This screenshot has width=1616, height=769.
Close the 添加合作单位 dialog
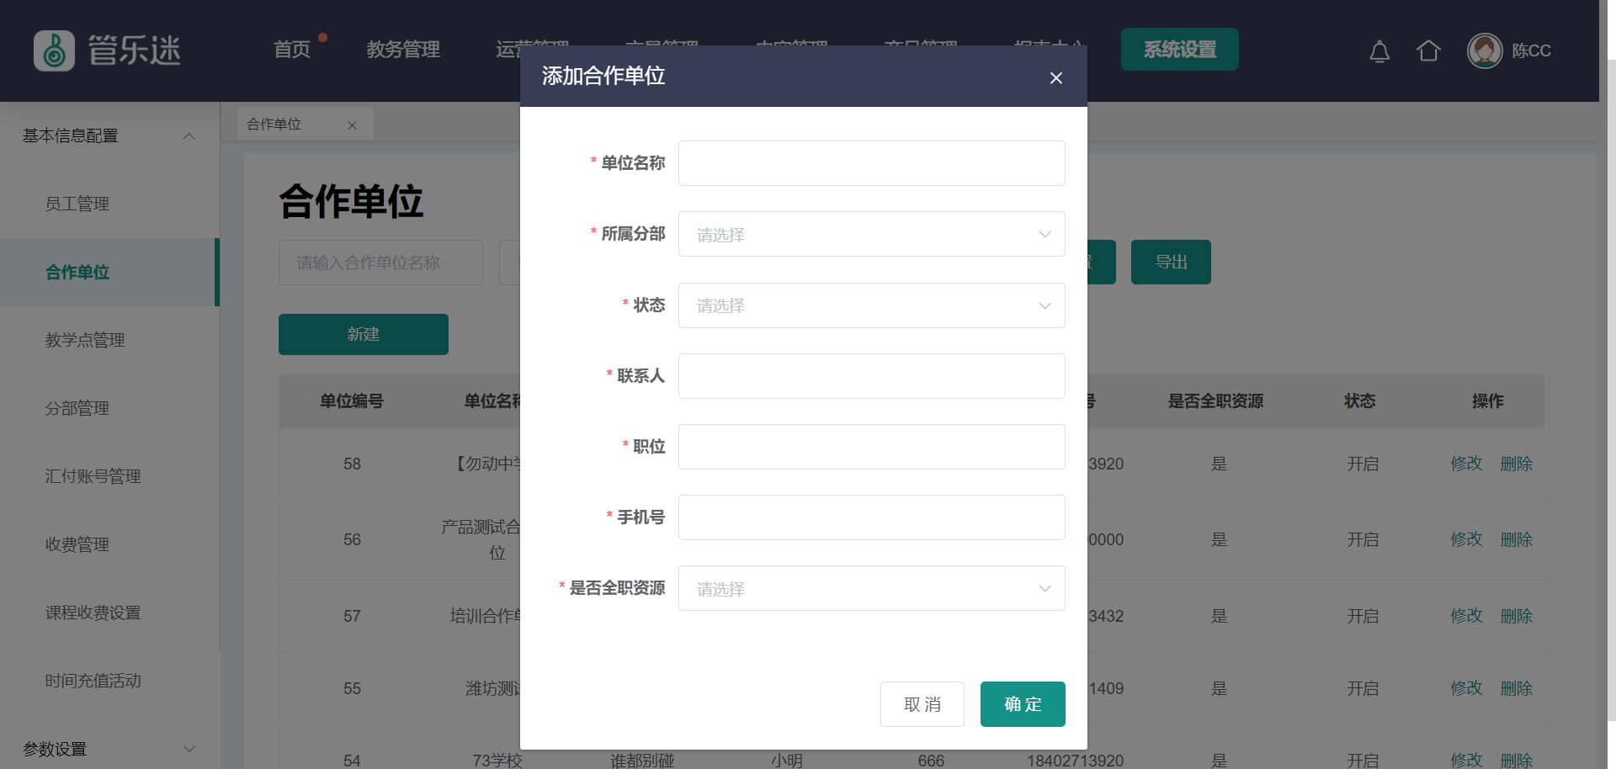(1055, 78)
